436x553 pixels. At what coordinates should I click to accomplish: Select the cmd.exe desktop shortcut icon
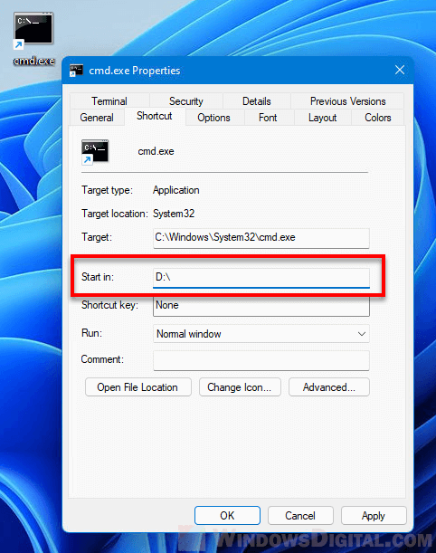33,38
